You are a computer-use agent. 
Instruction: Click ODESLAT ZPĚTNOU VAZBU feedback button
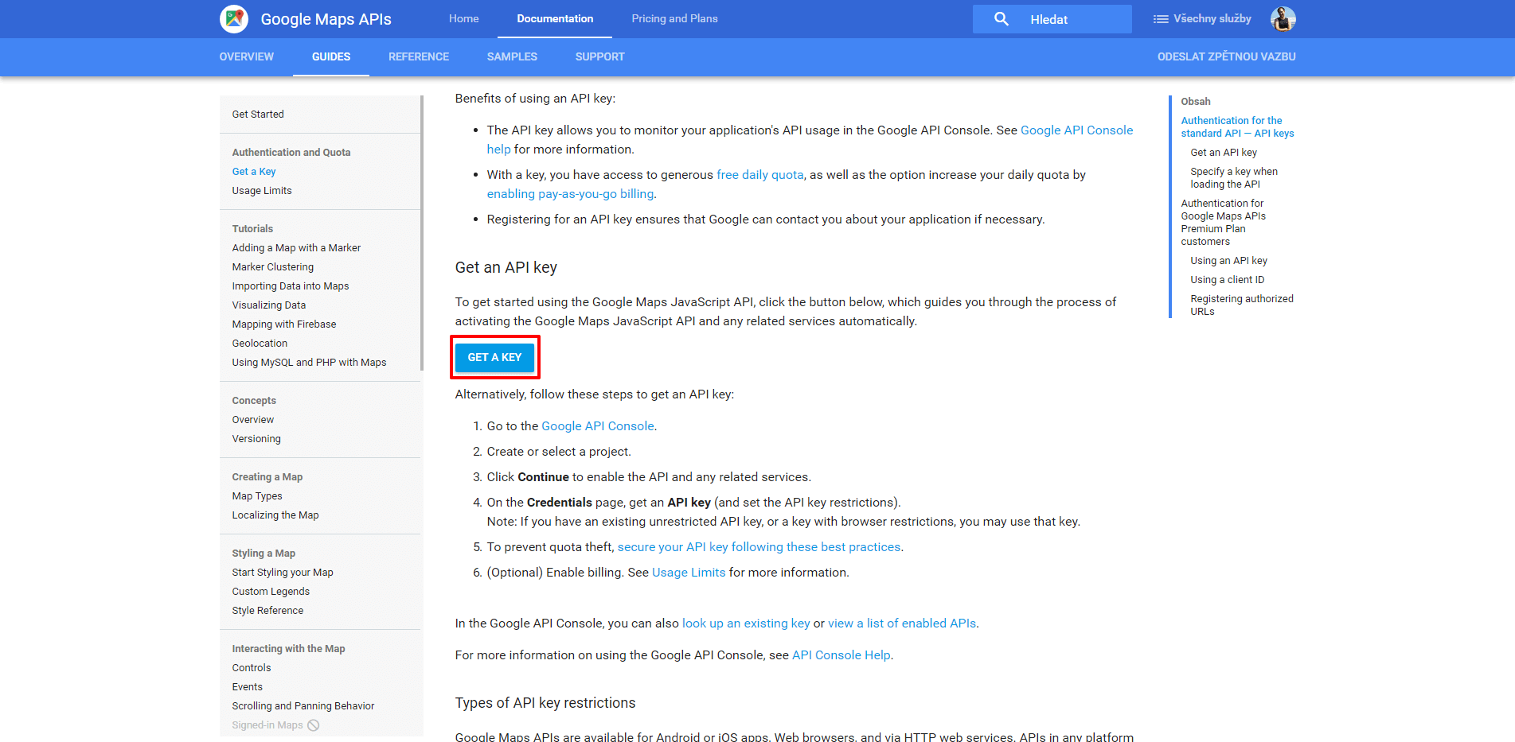click(1226, 56)
